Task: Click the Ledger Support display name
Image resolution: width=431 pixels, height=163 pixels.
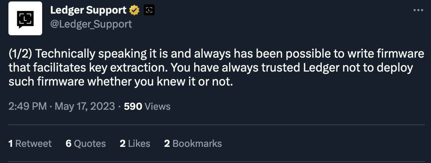Action: [88, 11]
